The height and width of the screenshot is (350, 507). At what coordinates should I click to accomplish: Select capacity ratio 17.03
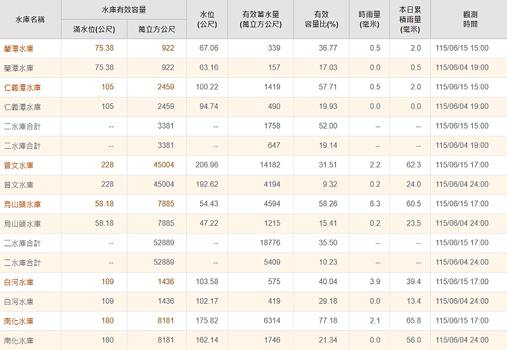[328, 68]
